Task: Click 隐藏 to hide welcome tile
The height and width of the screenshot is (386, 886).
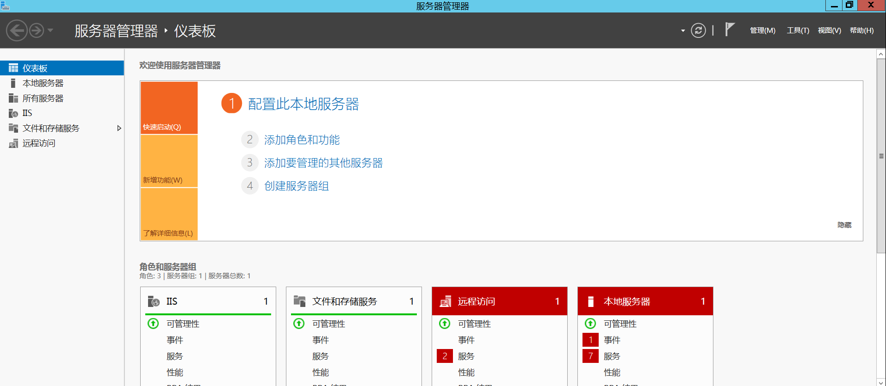Action: [844, 225]
